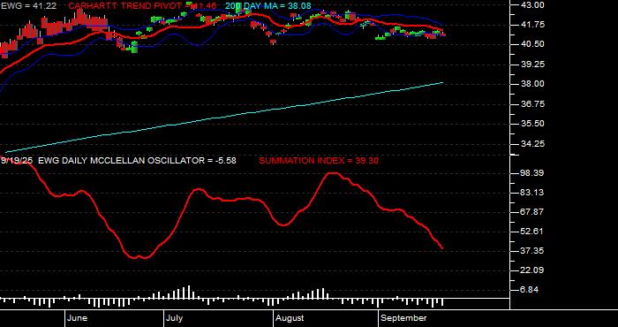Click the 40.50 price axis value
Image resolution: width=618 pixels, height=327 pixels.
tap(533, 44)
